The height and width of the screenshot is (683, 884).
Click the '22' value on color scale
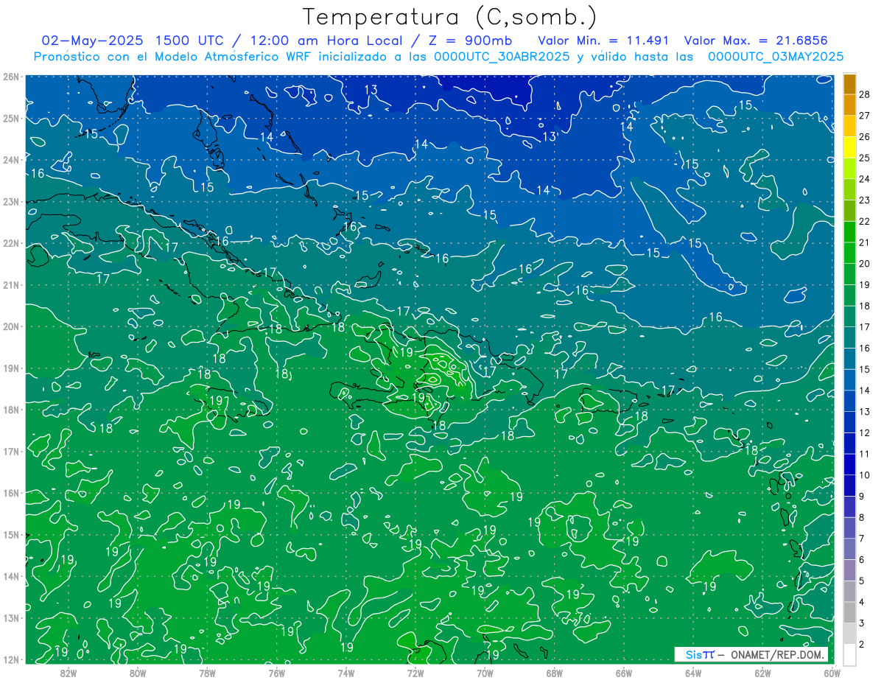[864, 221]
